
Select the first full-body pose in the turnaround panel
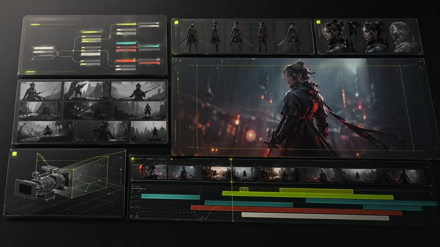(192, 36)
